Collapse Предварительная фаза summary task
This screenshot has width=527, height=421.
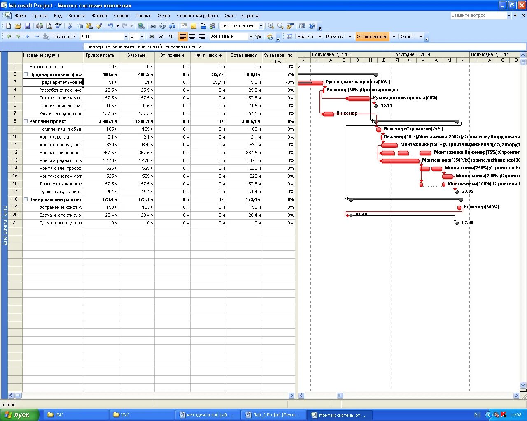(x=26, y=74)
